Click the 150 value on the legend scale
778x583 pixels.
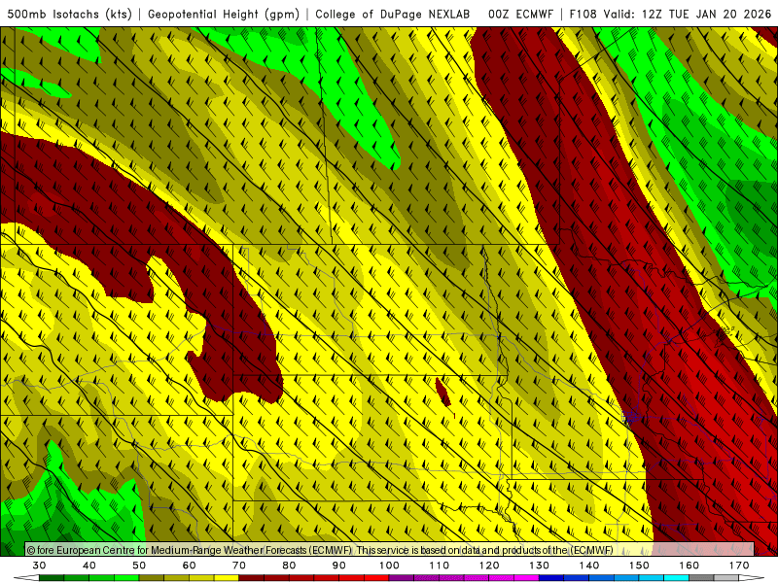[x=639, y=566]
